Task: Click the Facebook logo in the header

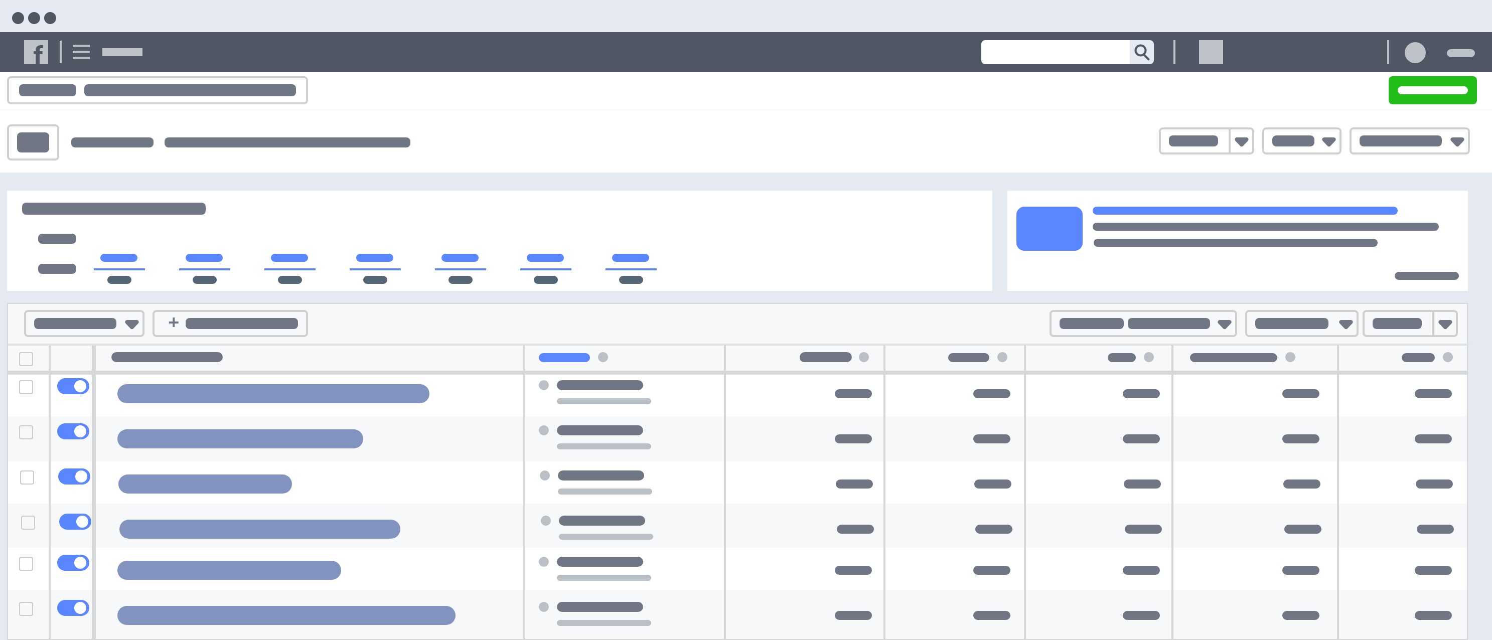Action: click(x=36, y=52)
